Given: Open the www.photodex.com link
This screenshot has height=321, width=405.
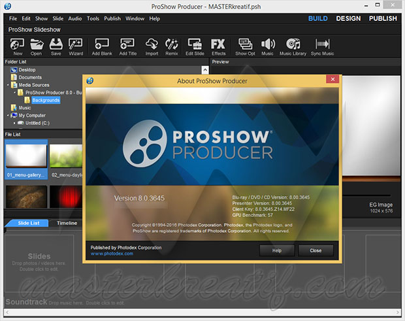Looking at the screenshot, I should (112, 254).
